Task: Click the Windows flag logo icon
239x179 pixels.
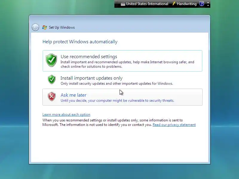Action: pos(45,27)
